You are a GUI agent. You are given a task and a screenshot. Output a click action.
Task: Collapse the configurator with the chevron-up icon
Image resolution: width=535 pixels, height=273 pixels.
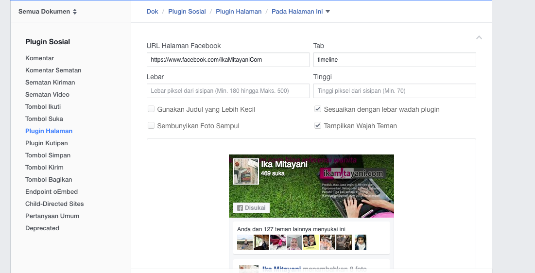pyautogui.click(x=479, y=37)
